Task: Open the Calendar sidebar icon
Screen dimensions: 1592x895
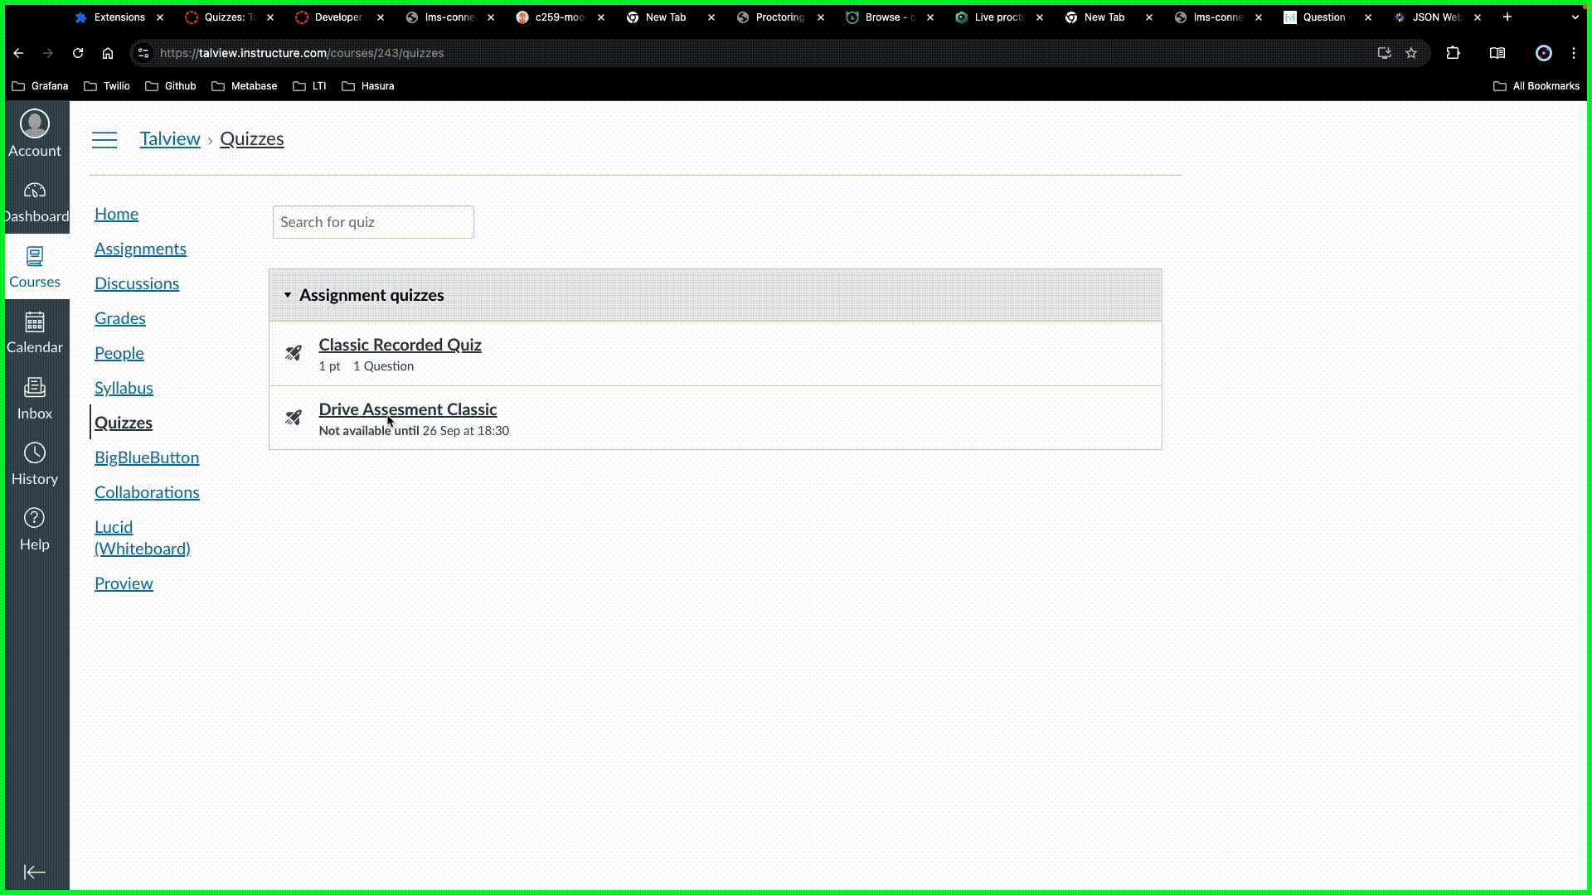Action: 34,331
